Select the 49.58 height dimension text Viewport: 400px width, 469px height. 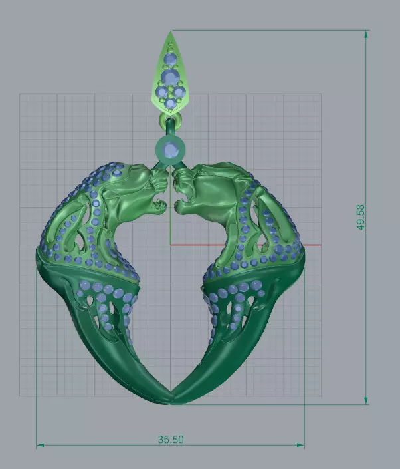(x=361, y=217)
